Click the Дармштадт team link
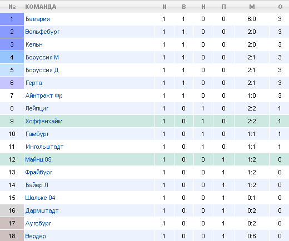 [x=42, y=210]
